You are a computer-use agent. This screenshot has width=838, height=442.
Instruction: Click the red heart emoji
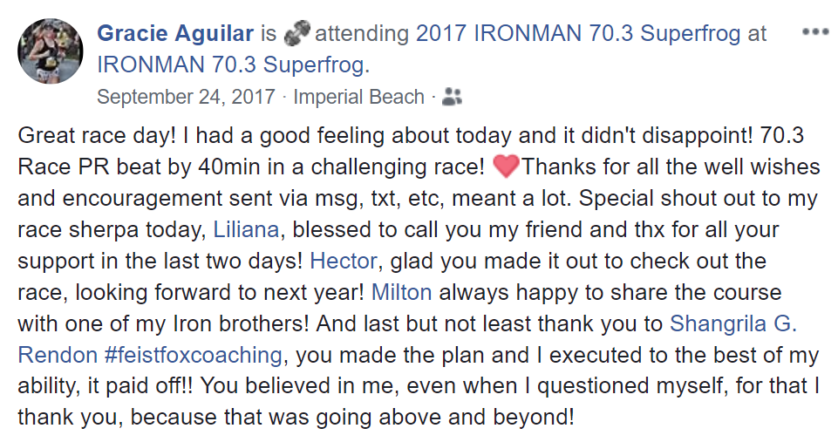point(506,167)
